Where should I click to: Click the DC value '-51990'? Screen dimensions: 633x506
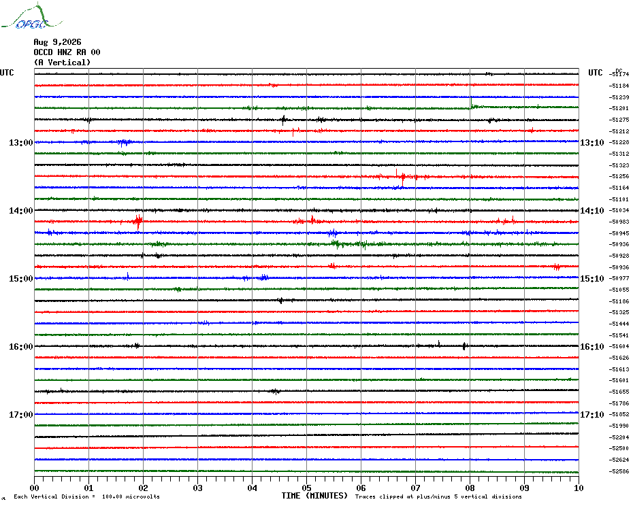(x=619, y=426)
